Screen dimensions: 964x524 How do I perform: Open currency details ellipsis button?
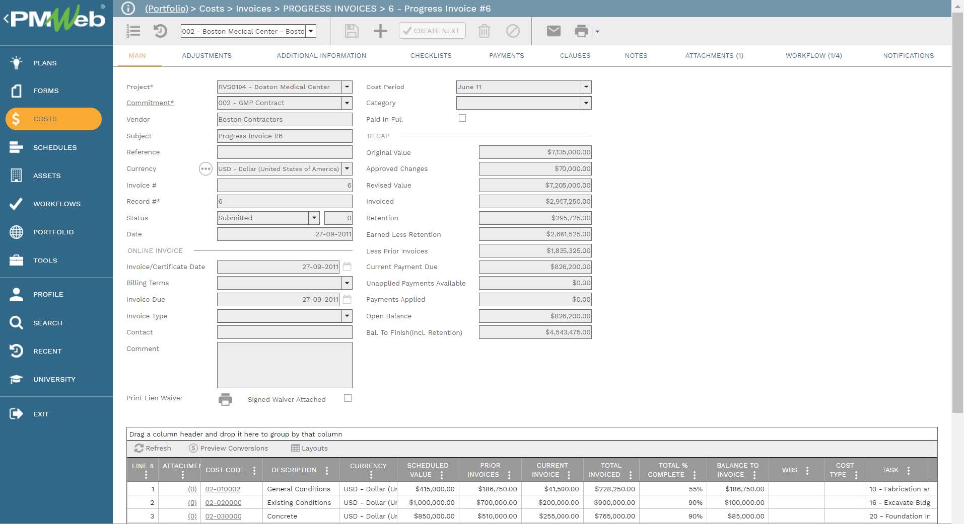coord(205,169)
